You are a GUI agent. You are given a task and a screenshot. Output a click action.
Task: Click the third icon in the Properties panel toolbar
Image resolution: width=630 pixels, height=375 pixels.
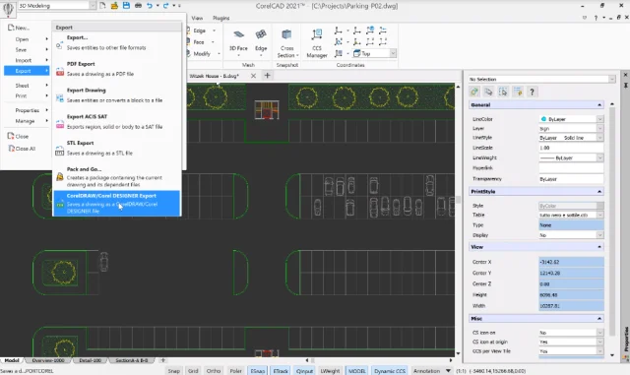point(503,93)
